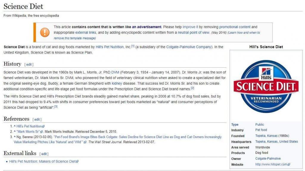Open Topeka, Kansas link in Founded row
Viewport: 305px width, 171px height.
click(x=267, y=136)
